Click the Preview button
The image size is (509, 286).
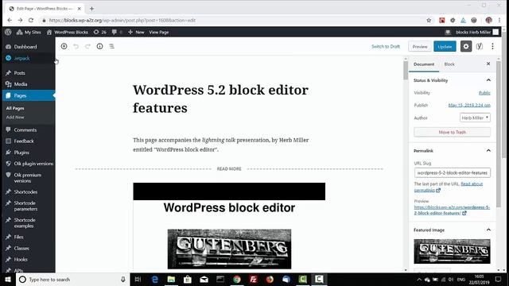[x=420, y=47]
